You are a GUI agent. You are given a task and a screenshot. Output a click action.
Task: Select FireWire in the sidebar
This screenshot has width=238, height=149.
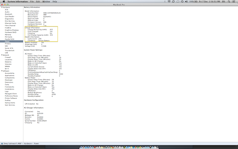(8, 28)
